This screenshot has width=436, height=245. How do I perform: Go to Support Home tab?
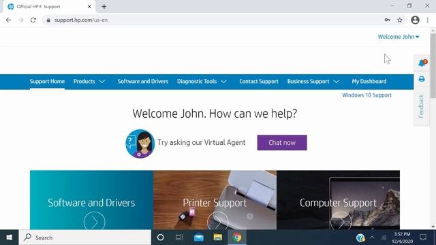point(47,82)
